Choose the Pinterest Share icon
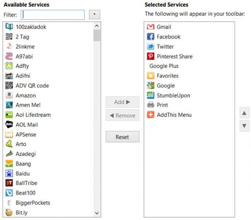This screenshot has height=220, width=251. [x=151, y=56]
